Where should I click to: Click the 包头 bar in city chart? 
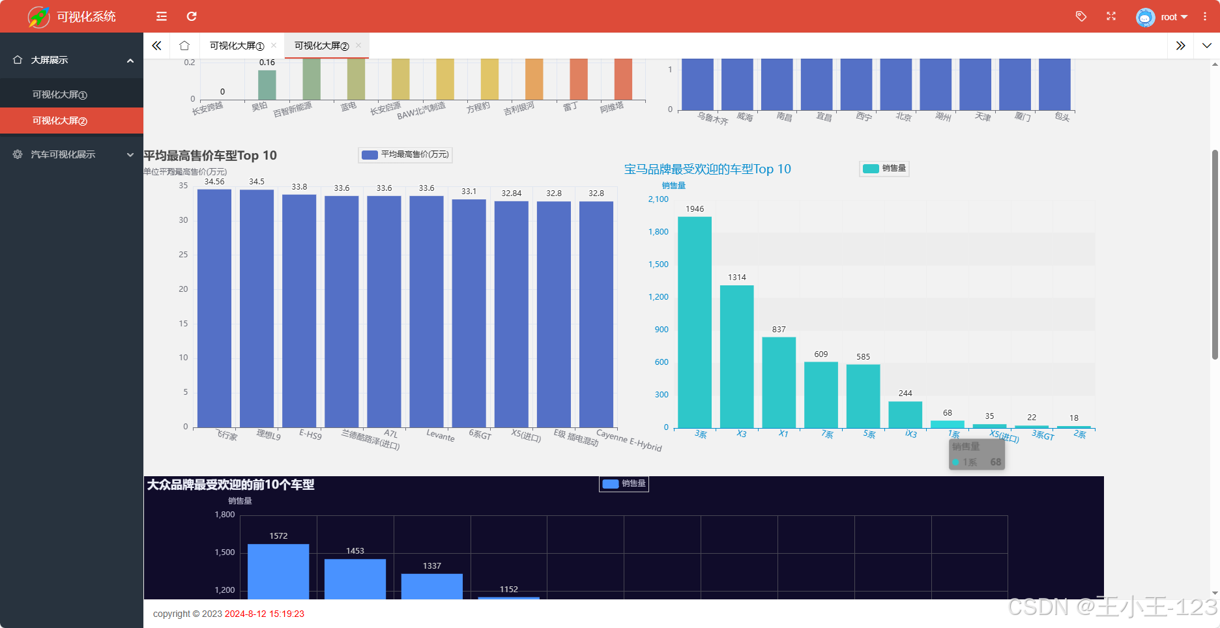1054,84
